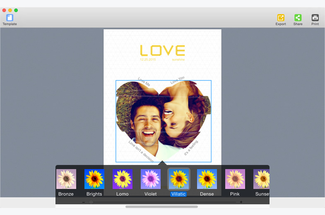Click the minus button on the slider
The height and width of the screenshot is (215, 325).
[x=84, y=202]
